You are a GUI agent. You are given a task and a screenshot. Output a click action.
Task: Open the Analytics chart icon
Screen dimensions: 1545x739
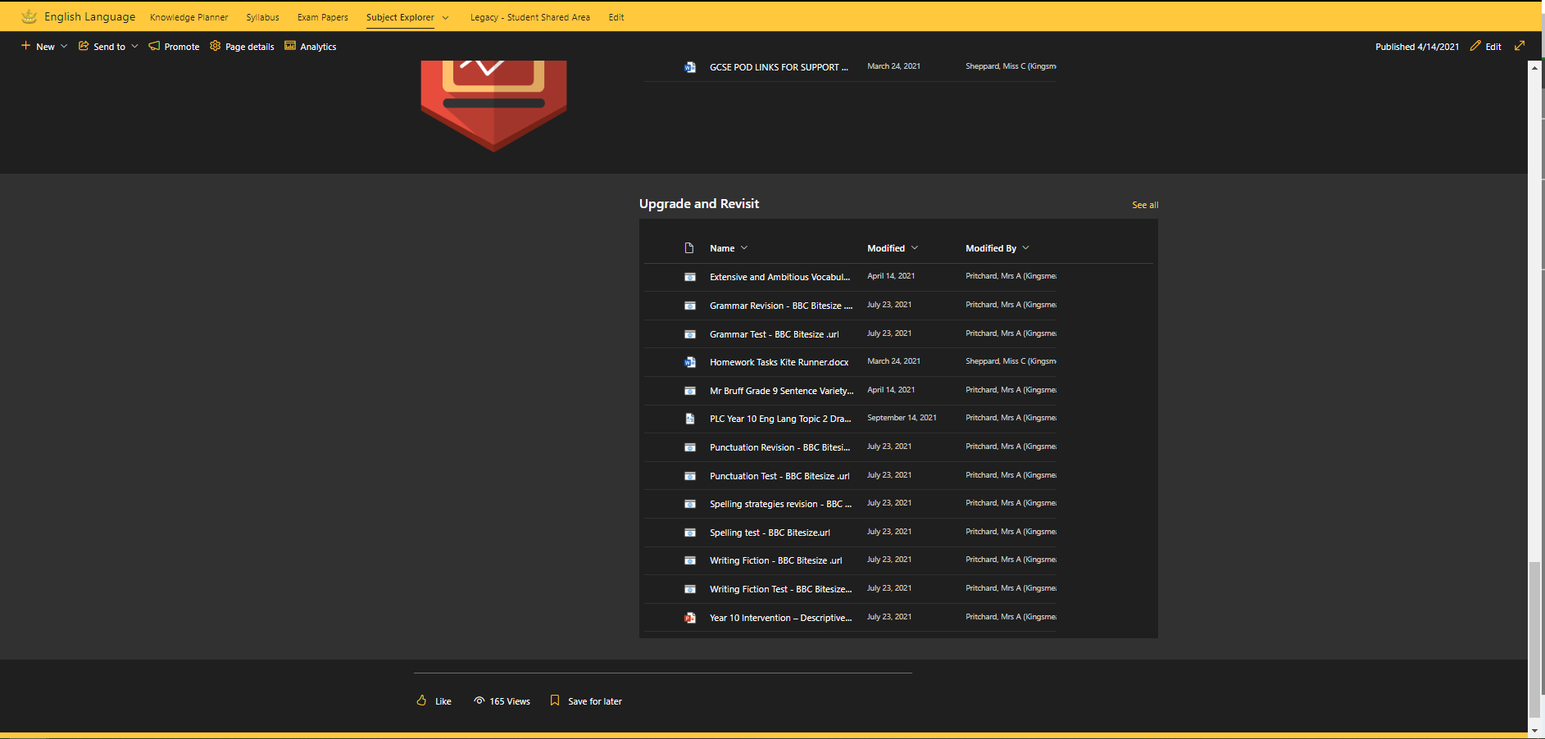(x=290, y=46)
